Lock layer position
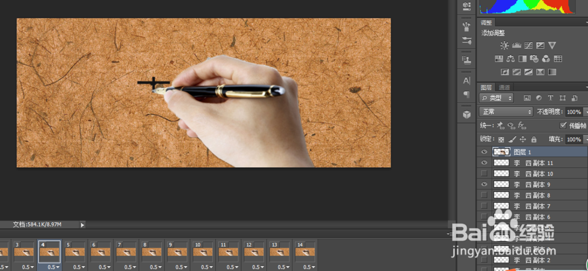The image size is (588, 271). (x=523, y=139)
